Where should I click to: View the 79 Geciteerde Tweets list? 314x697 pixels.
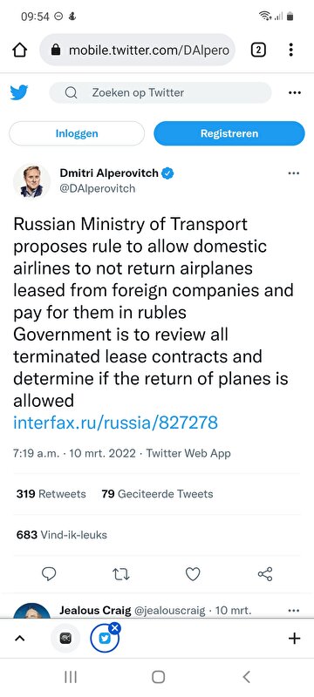[158, 494]
